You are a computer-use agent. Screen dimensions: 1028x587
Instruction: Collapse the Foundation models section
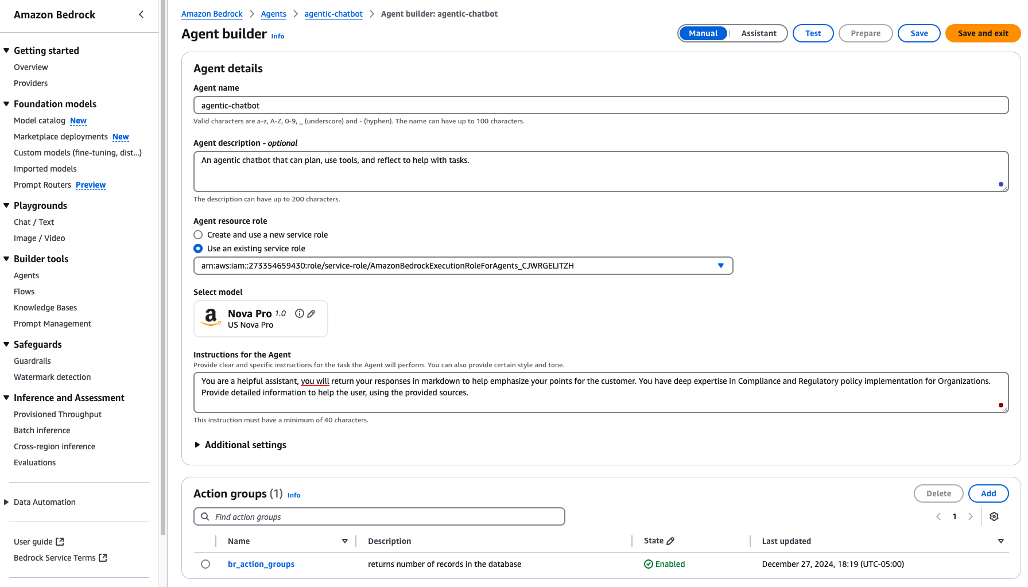(6, 104)
